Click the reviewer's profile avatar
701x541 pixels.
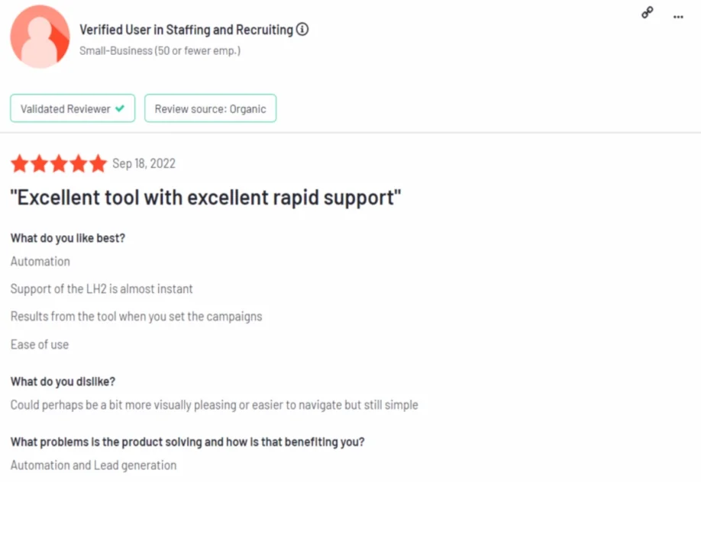click(40, 37)
